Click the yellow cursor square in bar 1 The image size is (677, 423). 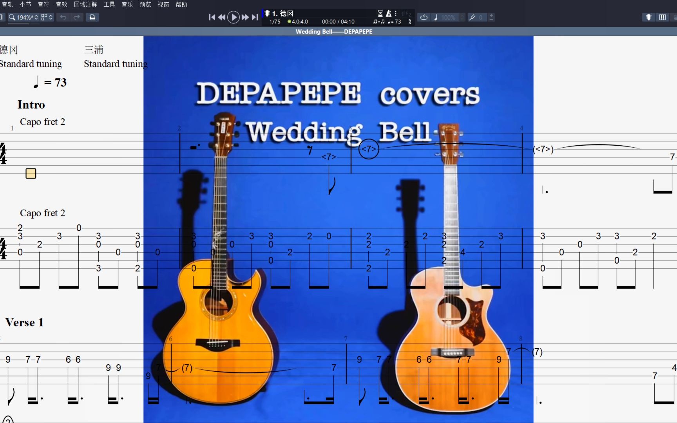31,174
